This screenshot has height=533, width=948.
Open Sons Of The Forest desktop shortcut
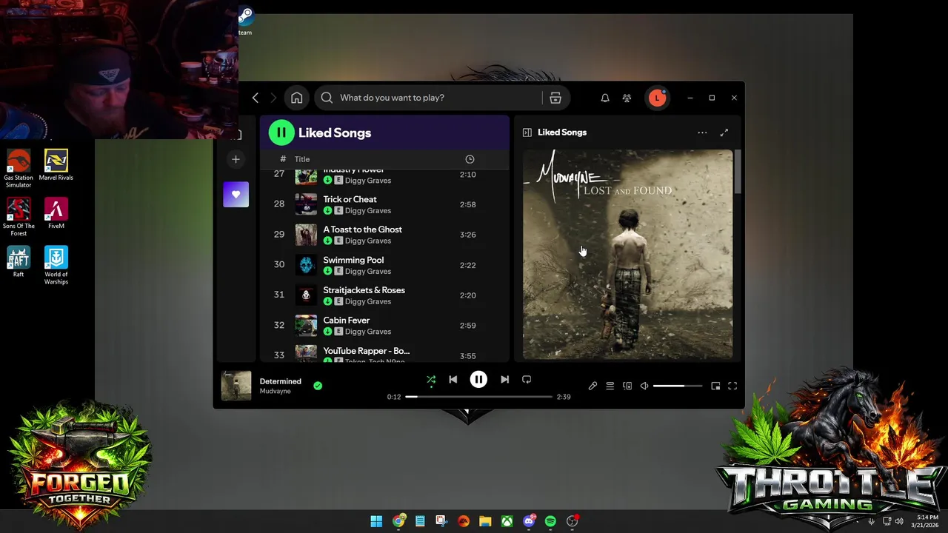pyautogui.click(x=19, y=218)
